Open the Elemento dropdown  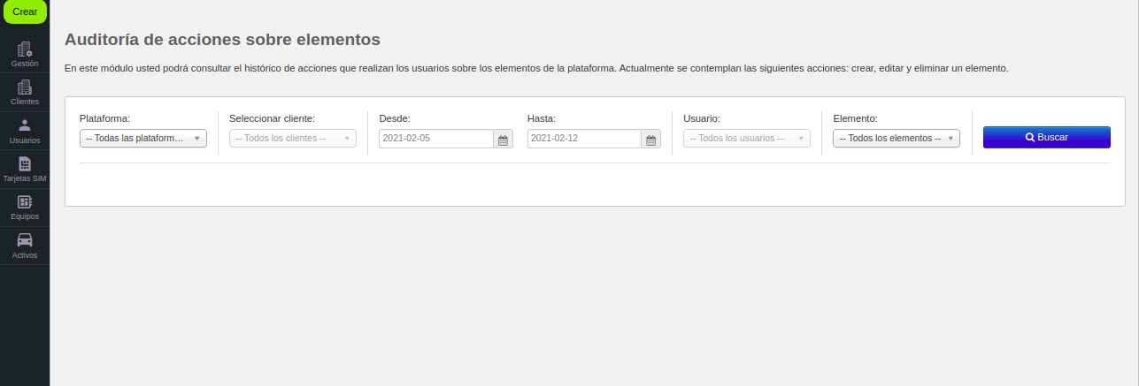click(897, 139)
